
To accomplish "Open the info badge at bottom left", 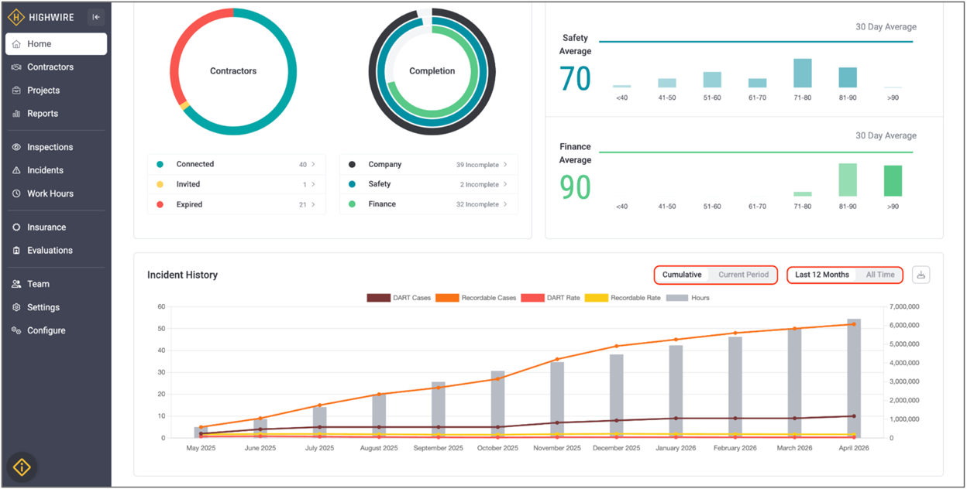I will pos(22,467).
